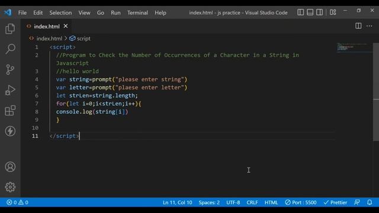
Task: Click the opening <script> tag text
Action: click(63, 47)
